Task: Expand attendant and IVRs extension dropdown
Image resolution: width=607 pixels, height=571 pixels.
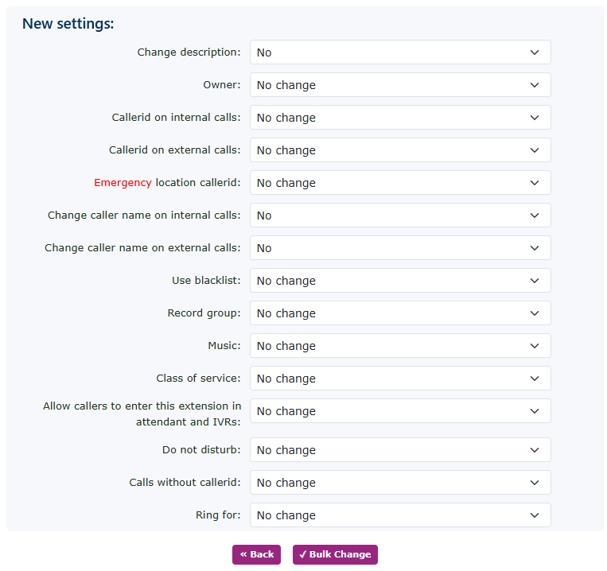Action: (x=399, y=411)
